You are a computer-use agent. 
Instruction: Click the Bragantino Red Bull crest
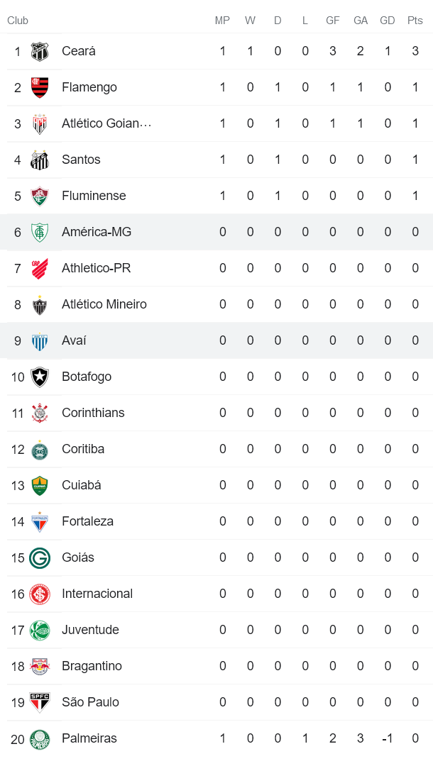coord(40,666)
